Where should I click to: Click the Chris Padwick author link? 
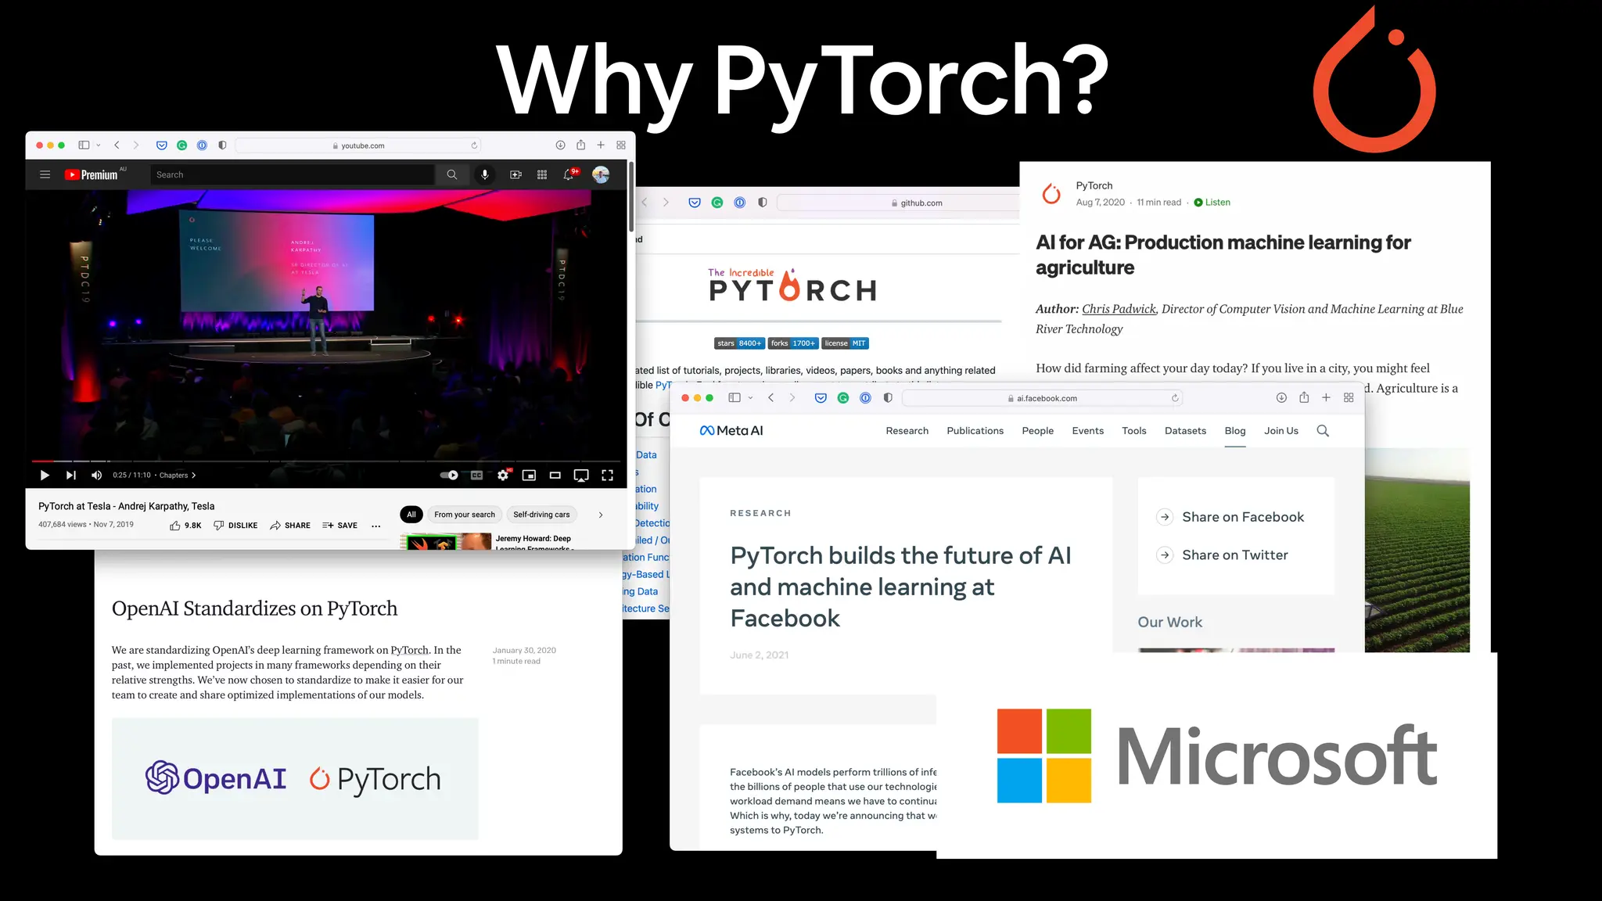click(x=1119, y=309)
